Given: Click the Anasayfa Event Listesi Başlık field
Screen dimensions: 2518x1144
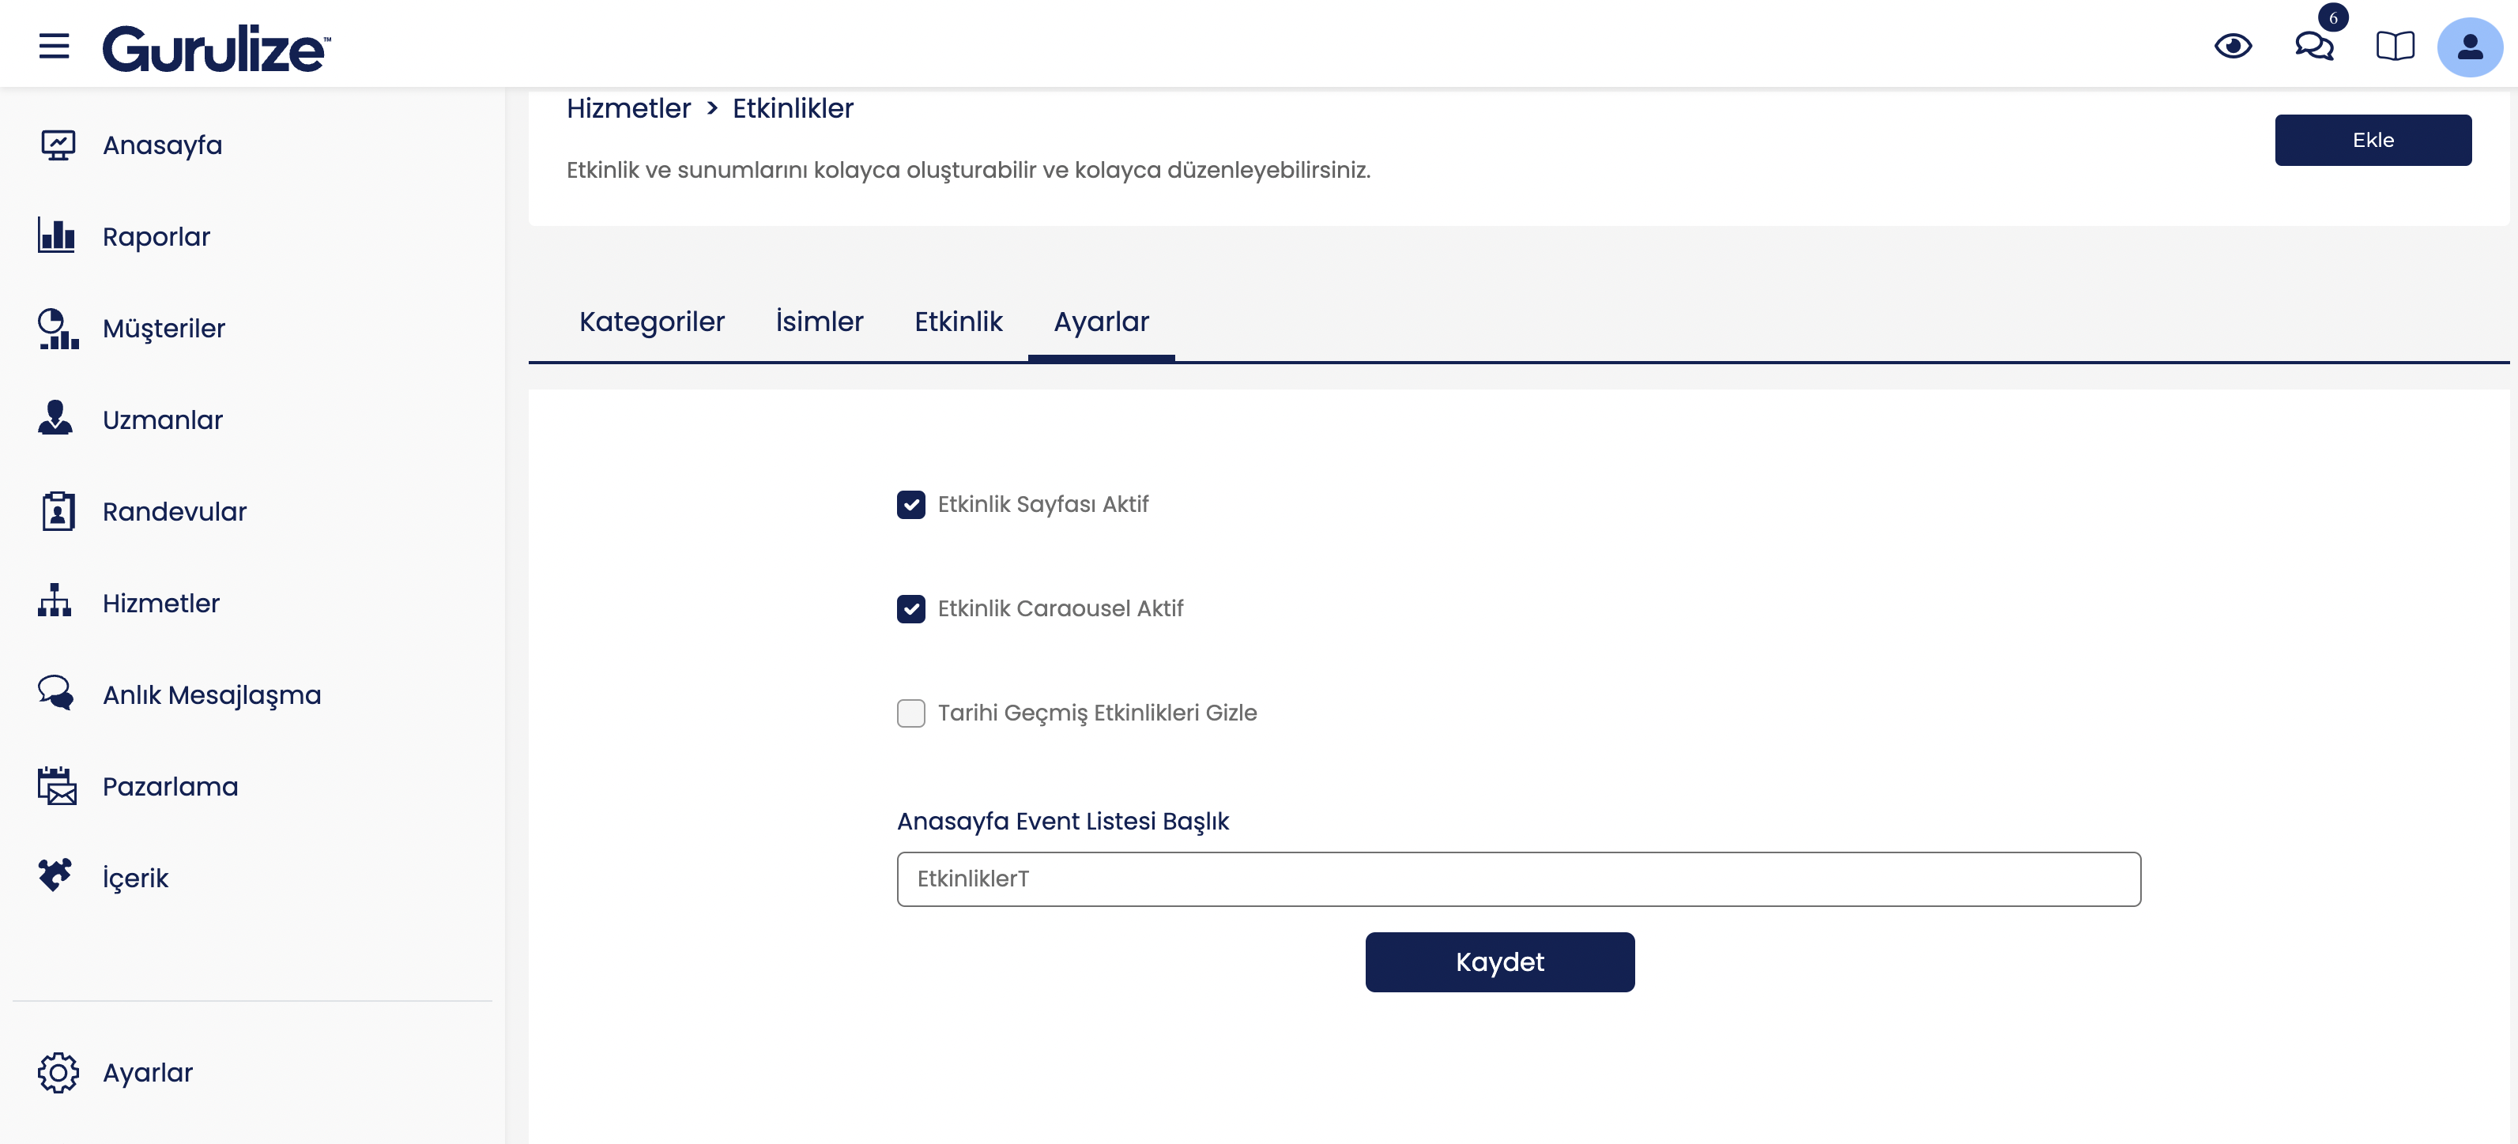Looking at the screenshot, I should coord(1518,879).
